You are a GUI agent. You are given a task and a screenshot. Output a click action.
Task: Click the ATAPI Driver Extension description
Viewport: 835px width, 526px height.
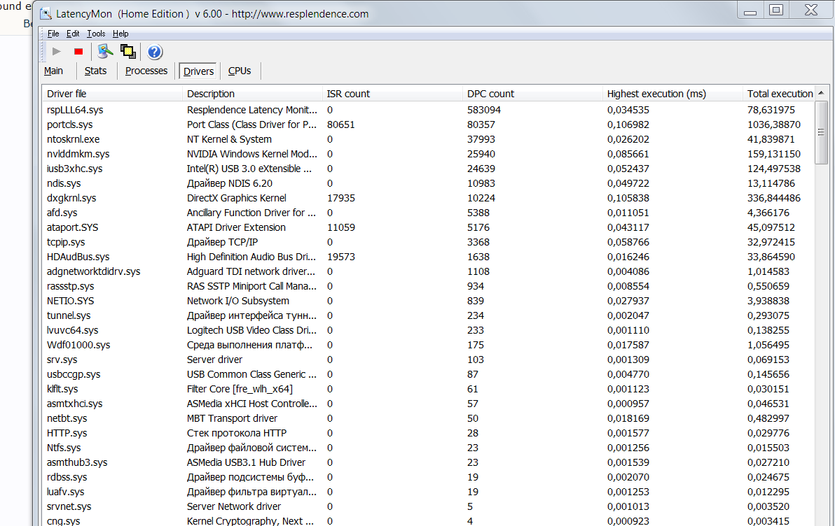click(x=237, y=227)
